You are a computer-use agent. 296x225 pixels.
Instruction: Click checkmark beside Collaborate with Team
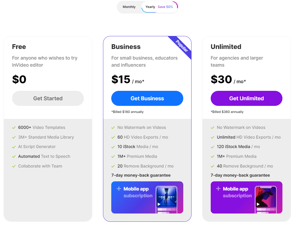[14, 166]
